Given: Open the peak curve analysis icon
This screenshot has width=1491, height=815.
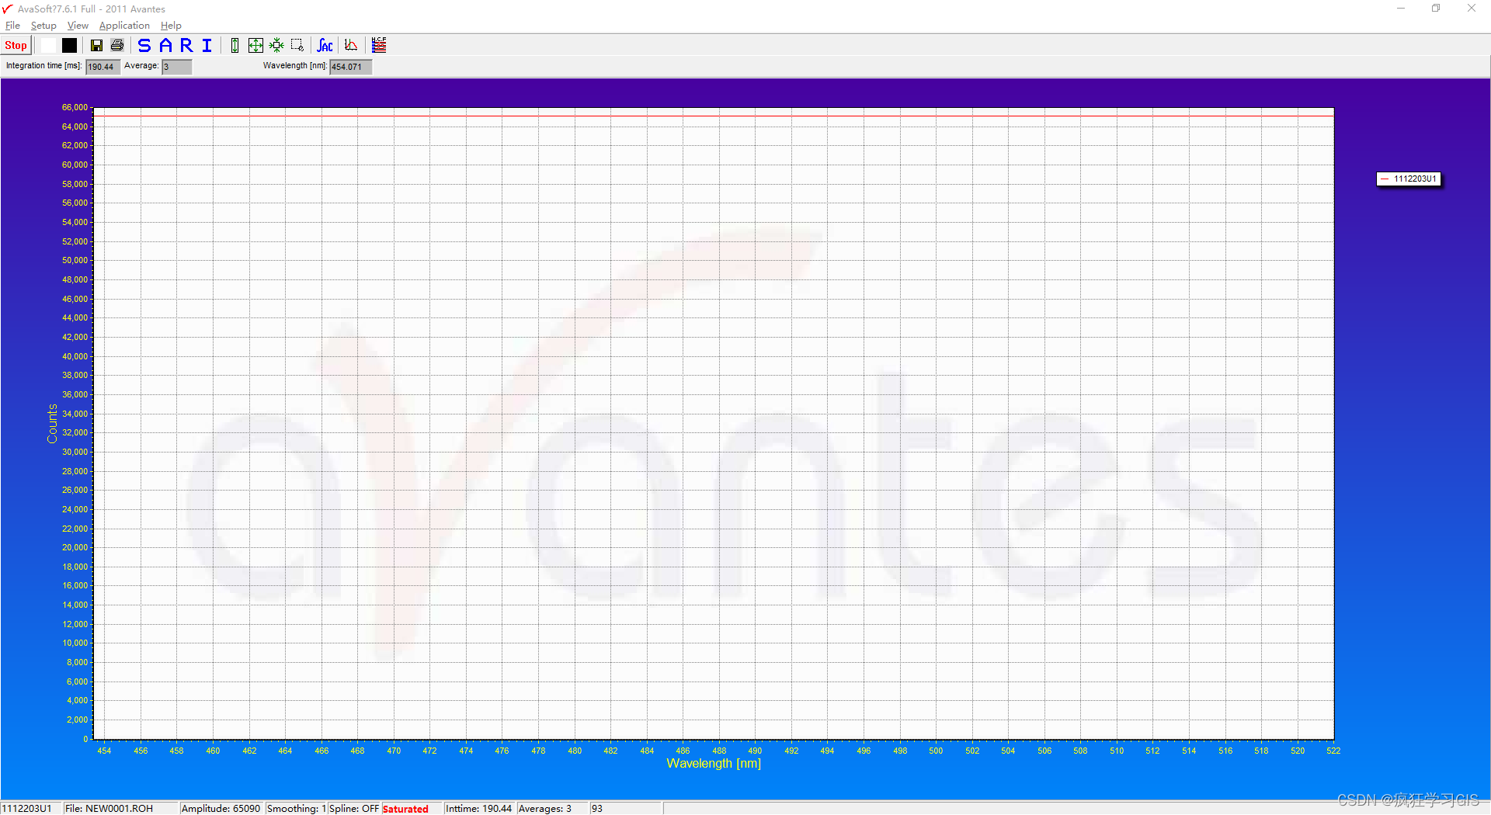Looking at the screenshot, I should 351,46.
